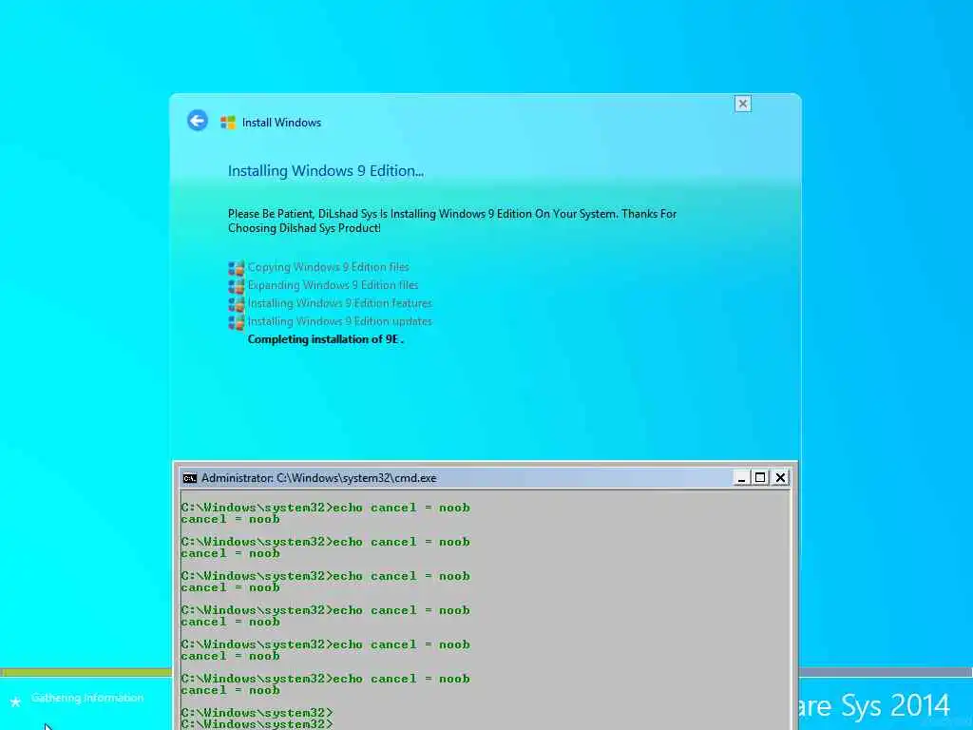Click the icon next to Expanding Windows 9 Edition files
973x730 pixels.
pyautogui.click(x=236, y=285)
